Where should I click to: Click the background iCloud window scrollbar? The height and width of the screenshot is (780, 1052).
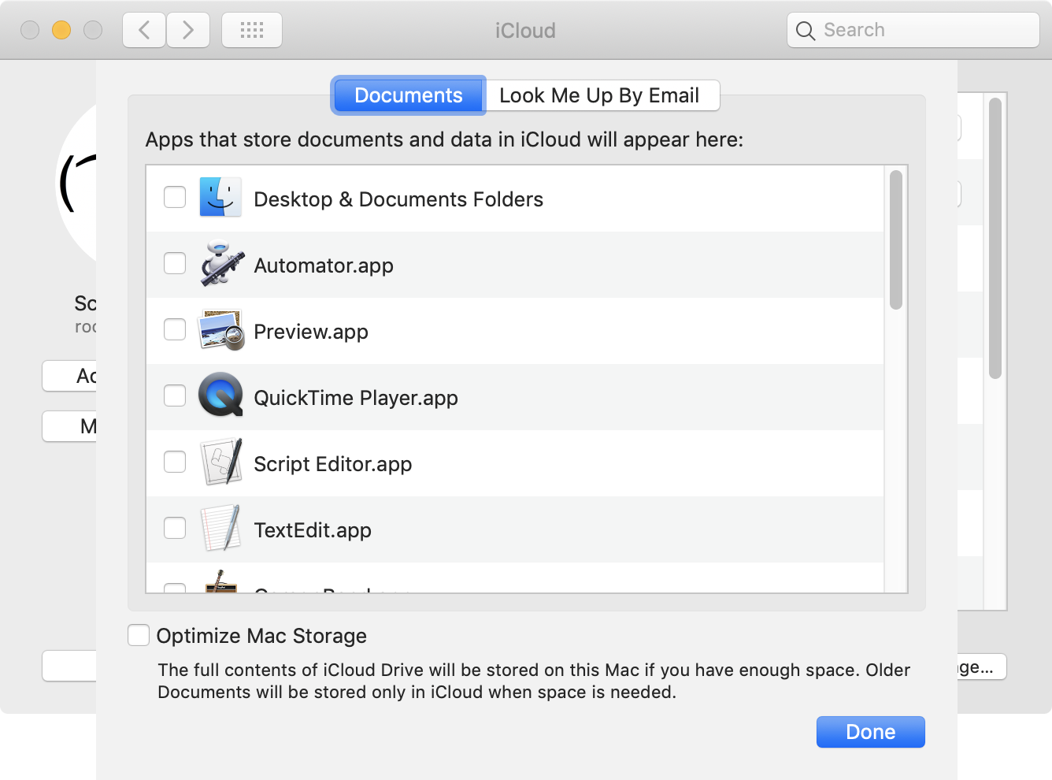[x=995, y=238]
